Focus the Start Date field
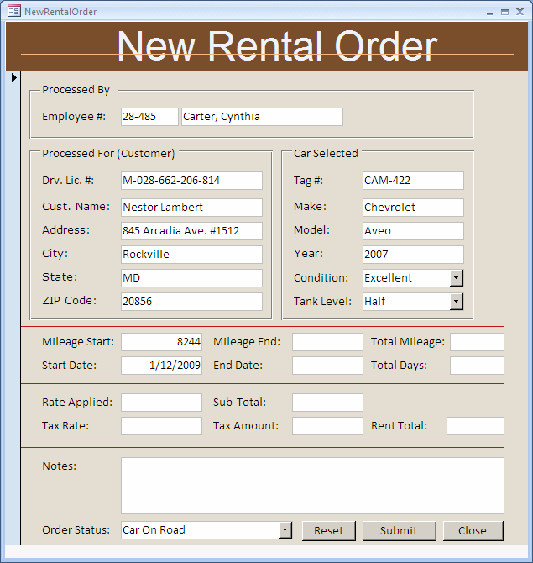This screenshot has width=533, height=563. point(161,366)
